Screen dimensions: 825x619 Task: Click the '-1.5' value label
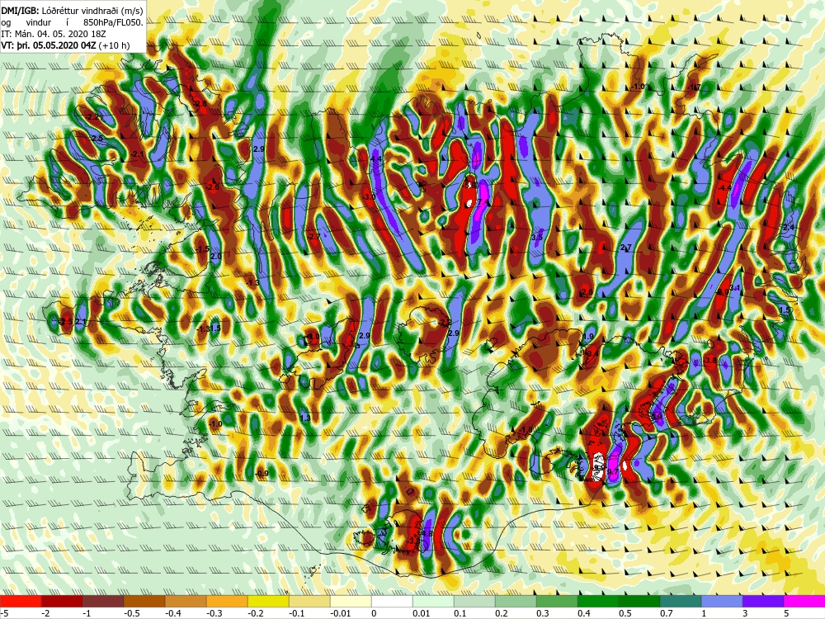pyautogui.click(x=203, y=249)
